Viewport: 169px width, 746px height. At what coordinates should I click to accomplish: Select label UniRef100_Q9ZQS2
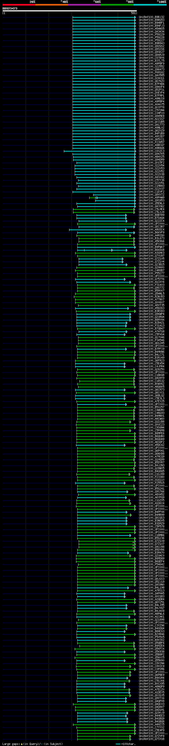pyautogui.click(x=151, y=46)
